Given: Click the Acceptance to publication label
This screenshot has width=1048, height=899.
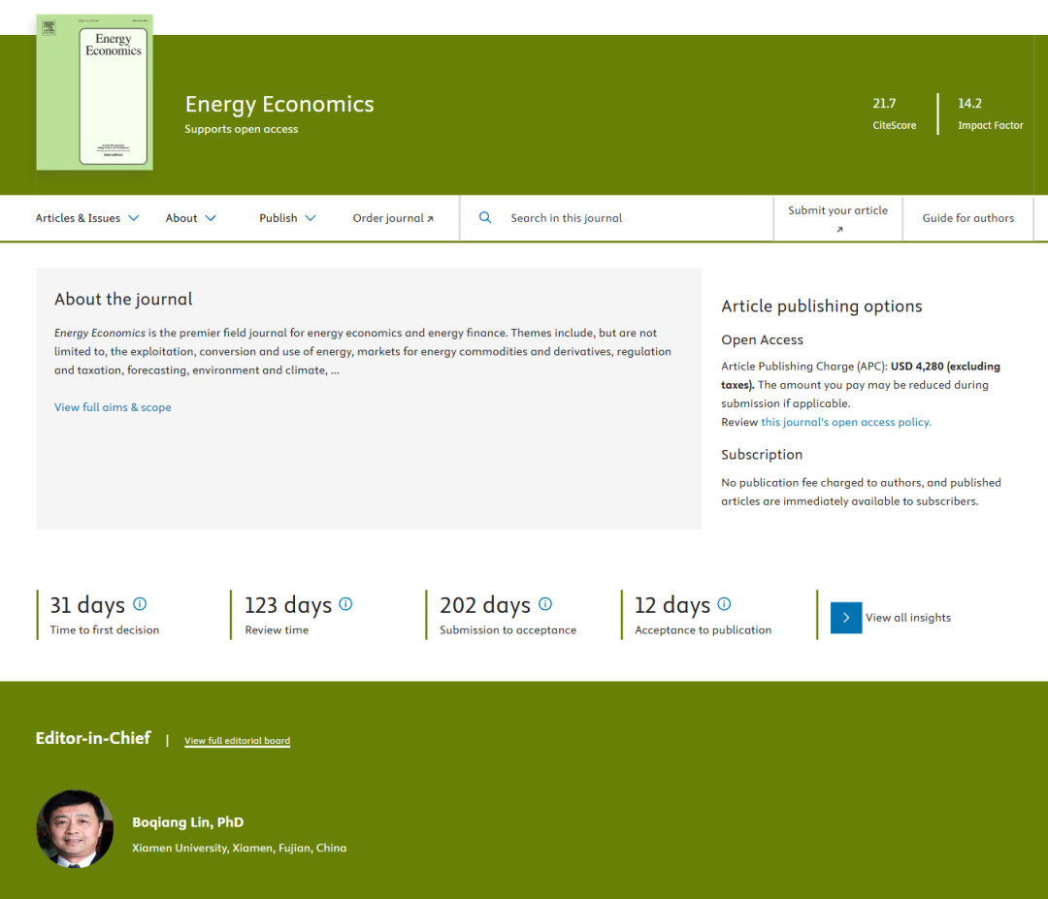Looking at the screenshot, I should [704, 629].
